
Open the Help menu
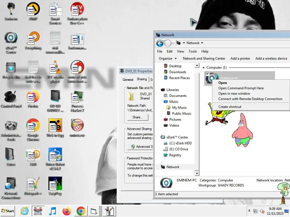pyautogui.click(x=205, y=51)
